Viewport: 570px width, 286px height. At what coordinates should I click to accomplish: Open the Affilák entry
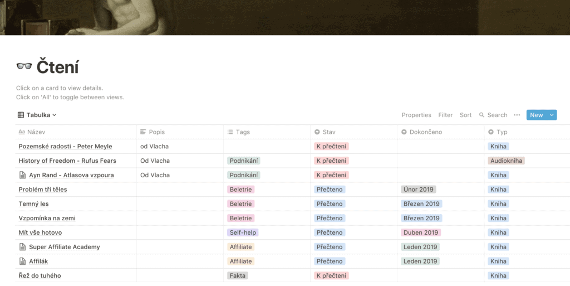[38, 261]
